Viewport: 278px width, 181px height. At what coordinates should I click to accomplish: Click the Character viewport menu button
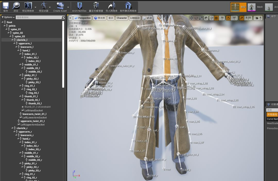[x=121, y=18]
